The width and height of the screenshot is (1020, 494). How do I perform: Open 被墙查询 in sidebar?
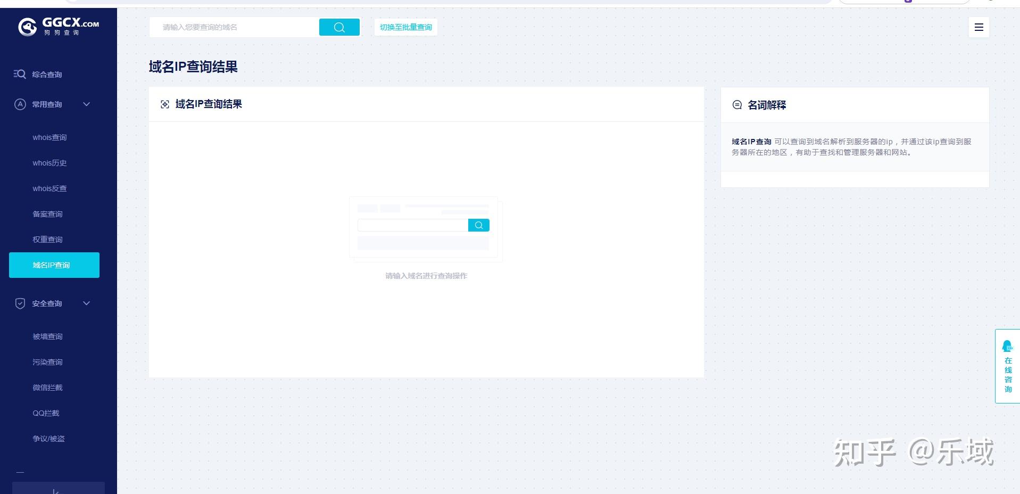click(47, 336)
